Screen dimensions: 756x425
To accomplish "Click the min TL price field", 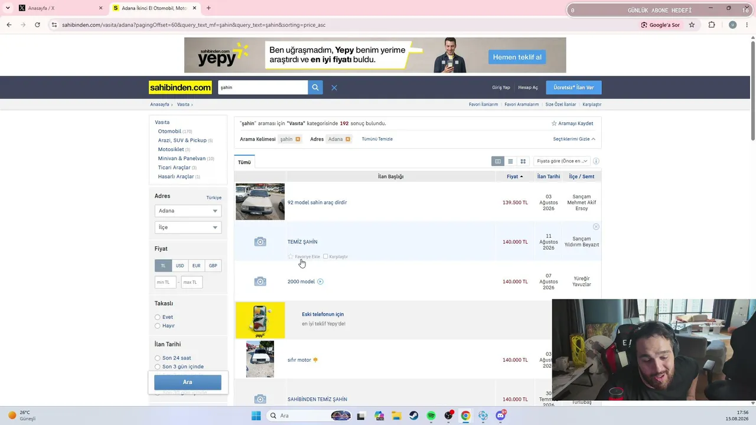I will [x=165, y=282].
